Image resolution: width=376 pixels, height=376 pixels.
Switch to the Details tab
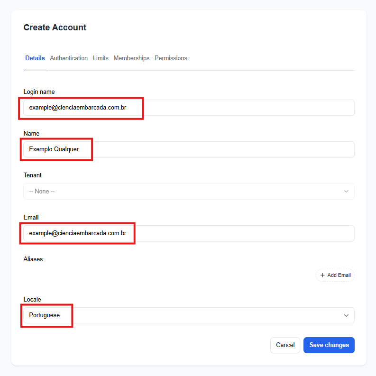35,58
